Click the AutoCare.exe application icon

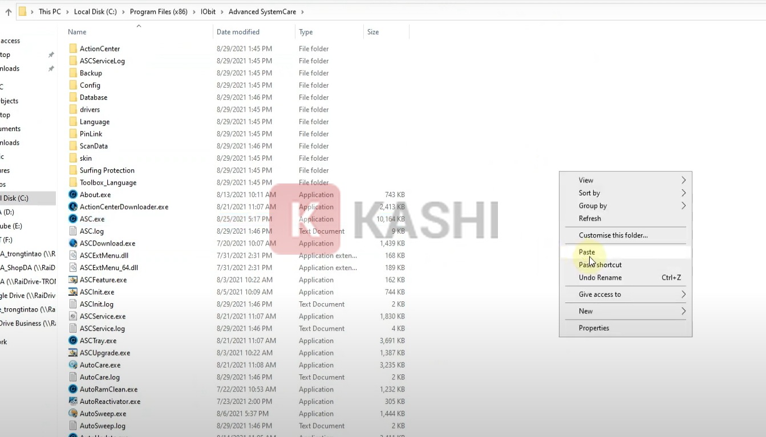pyautogui.click(x=72, y=365)
